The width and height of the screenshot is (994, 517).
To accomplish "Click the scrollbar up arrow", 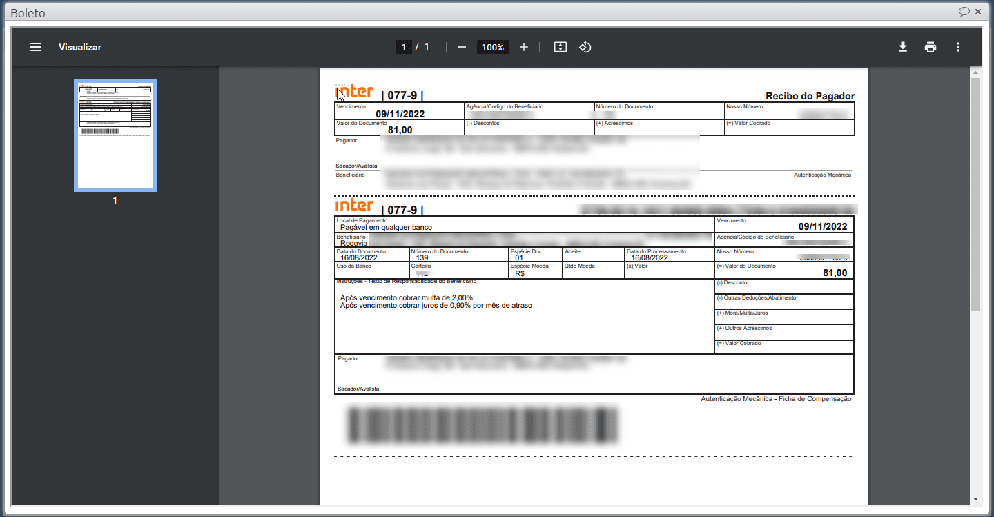I will point(975,71).
